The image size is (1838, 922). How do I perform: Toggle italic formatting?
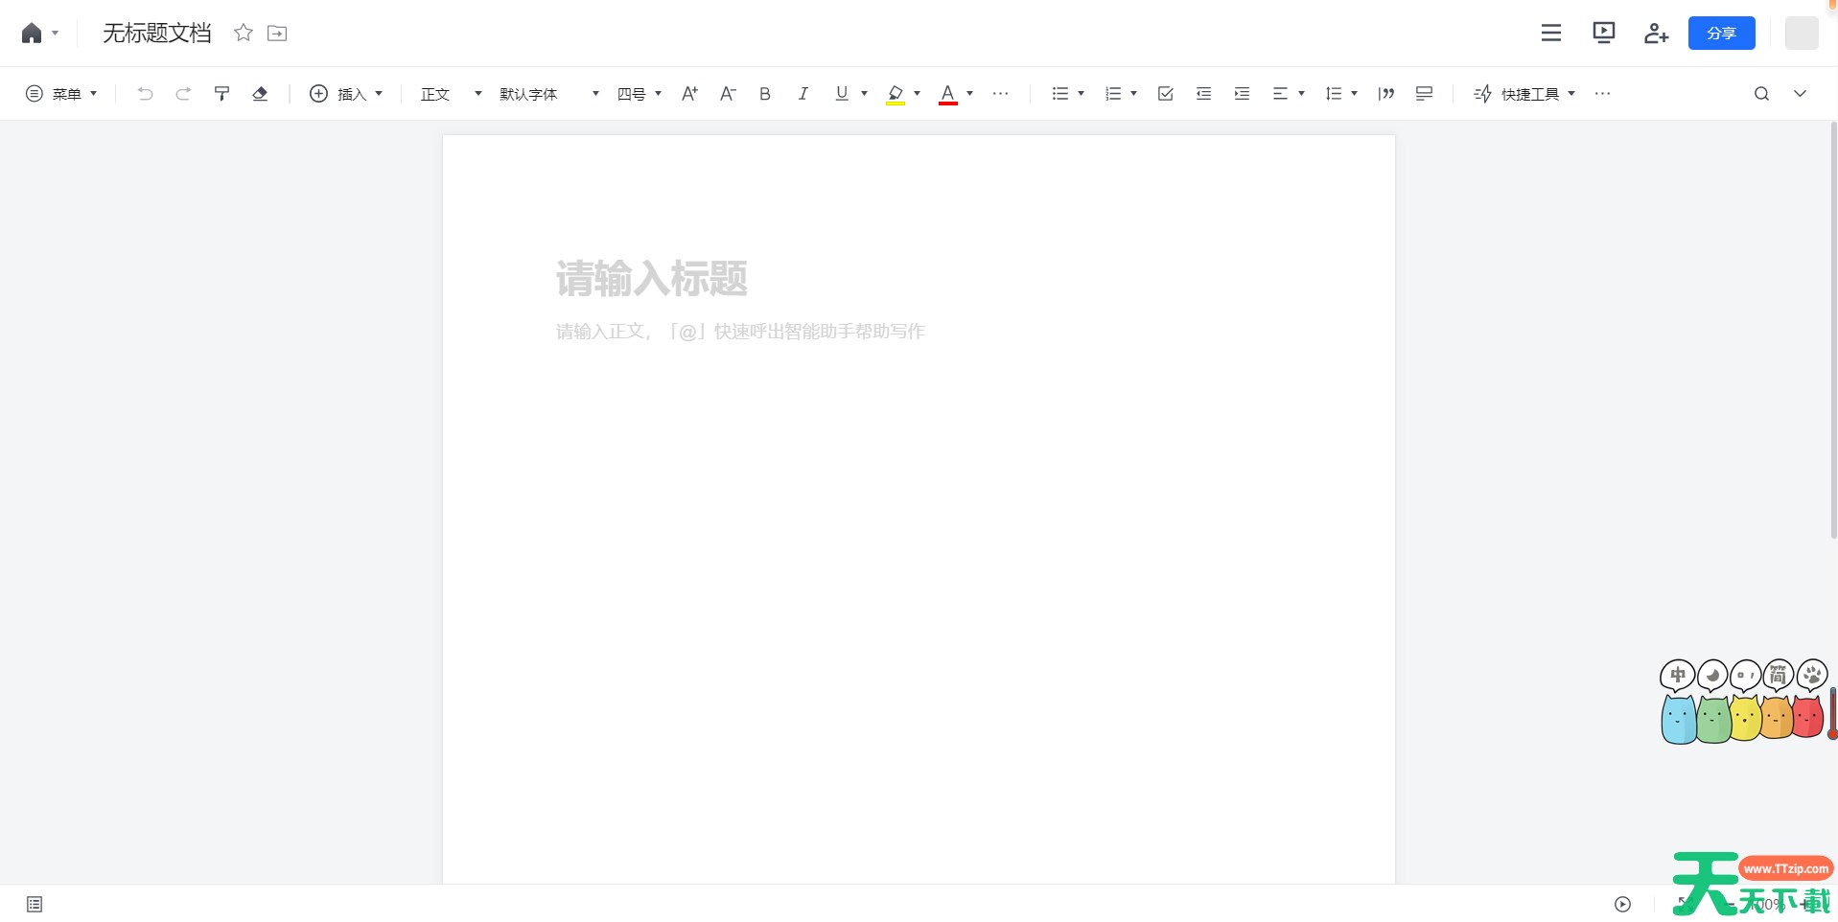coord(803,94)
